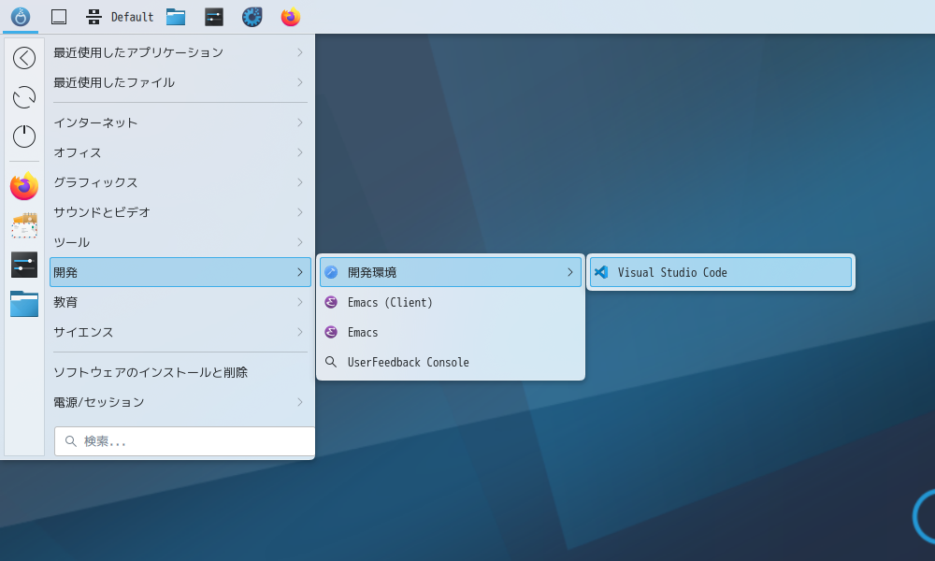
Task: Open 最近使用したファイル submenu
Action: pos(180,82)
